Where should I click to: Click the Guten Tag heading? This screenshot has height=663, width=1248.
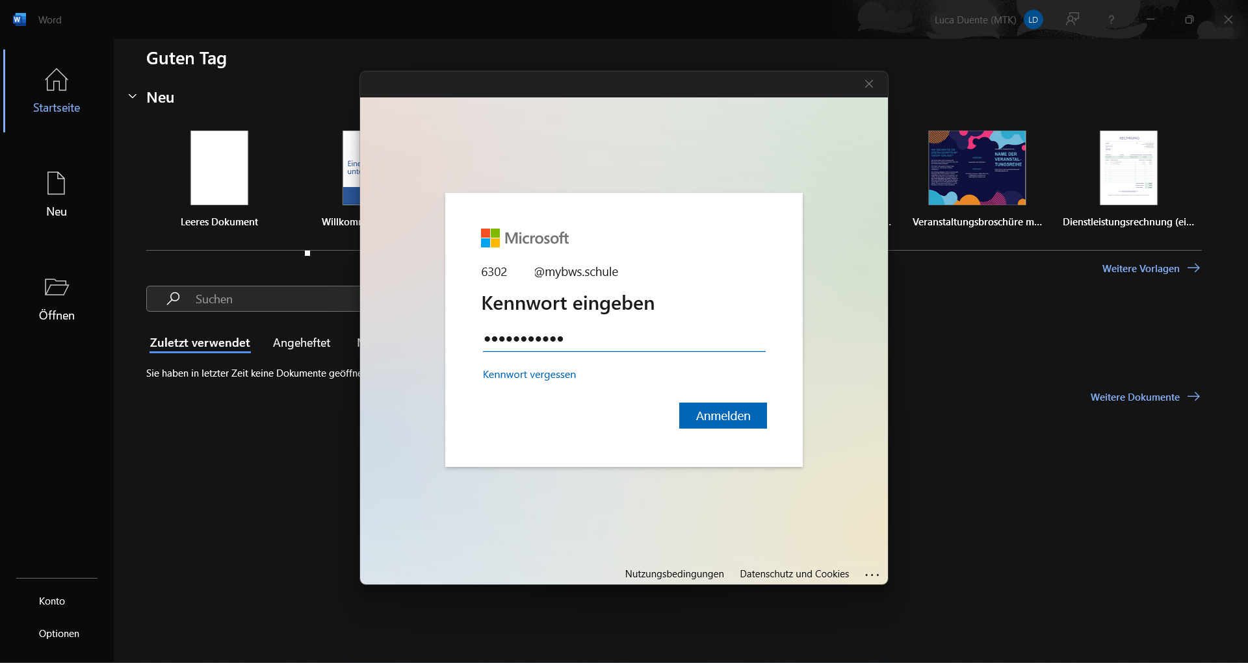click(187, 58)
